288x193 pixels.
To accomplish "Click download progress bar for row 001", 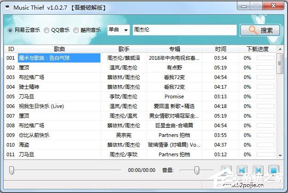I will [x=265, y=58].
